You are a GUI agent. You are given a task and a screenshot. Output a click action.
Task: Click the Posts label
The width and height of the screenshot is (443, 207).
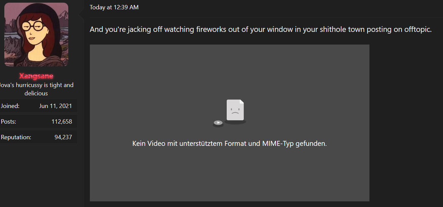point(8,122)
